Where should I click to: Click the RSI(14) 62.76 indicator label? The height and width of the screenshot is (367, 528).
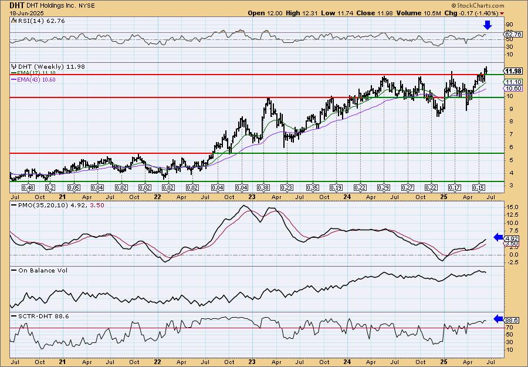41,21
